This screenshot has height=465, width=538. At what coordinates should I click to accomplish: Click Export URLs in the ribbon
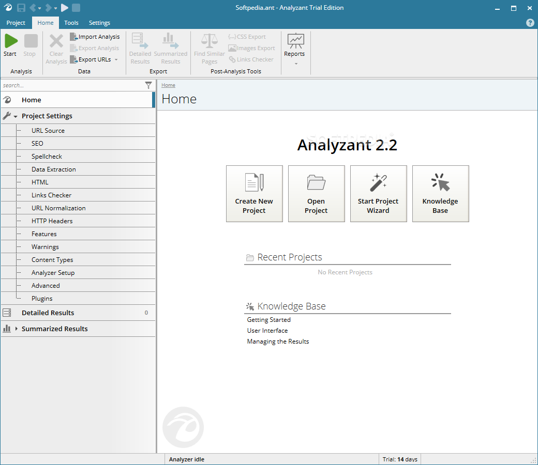(x=91, y=59)
